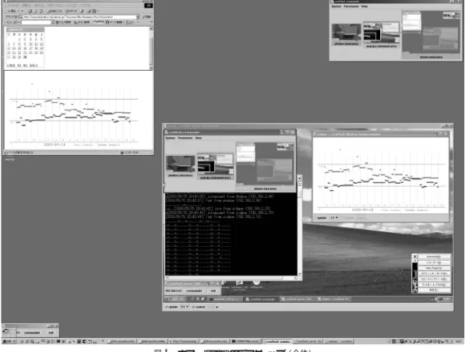Click the Go button beside address bar
The width and height of the screenshot is (469, 352).
pyautogui.click(x=146, y=17)
